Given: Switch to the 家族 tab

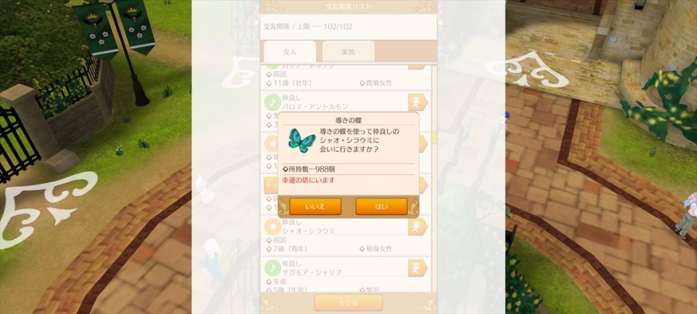Looking at the screenshot, I should tap(348, 52).
